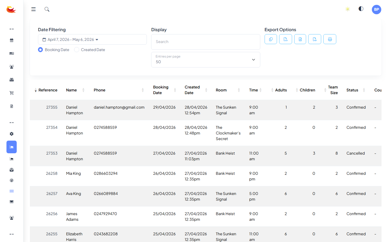Image resolution: width=388 pixels, height=242 pixels.
Task: Click phone number 0266089884
Action: 106,194
